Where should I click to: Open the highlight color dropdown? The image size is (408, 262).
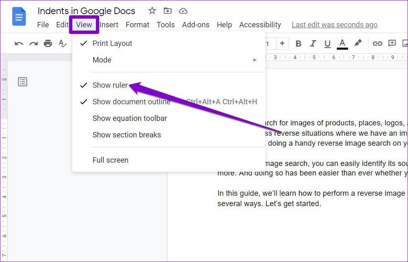click(x=358, y=43)
